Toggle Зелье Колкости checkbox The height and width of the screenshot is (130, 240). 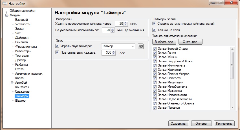(x=155, y=70)
